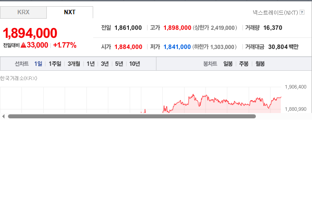Click the horizontal scrollbar thumb
The height and width of the screenshot is (218, 312).
point(132,117)
